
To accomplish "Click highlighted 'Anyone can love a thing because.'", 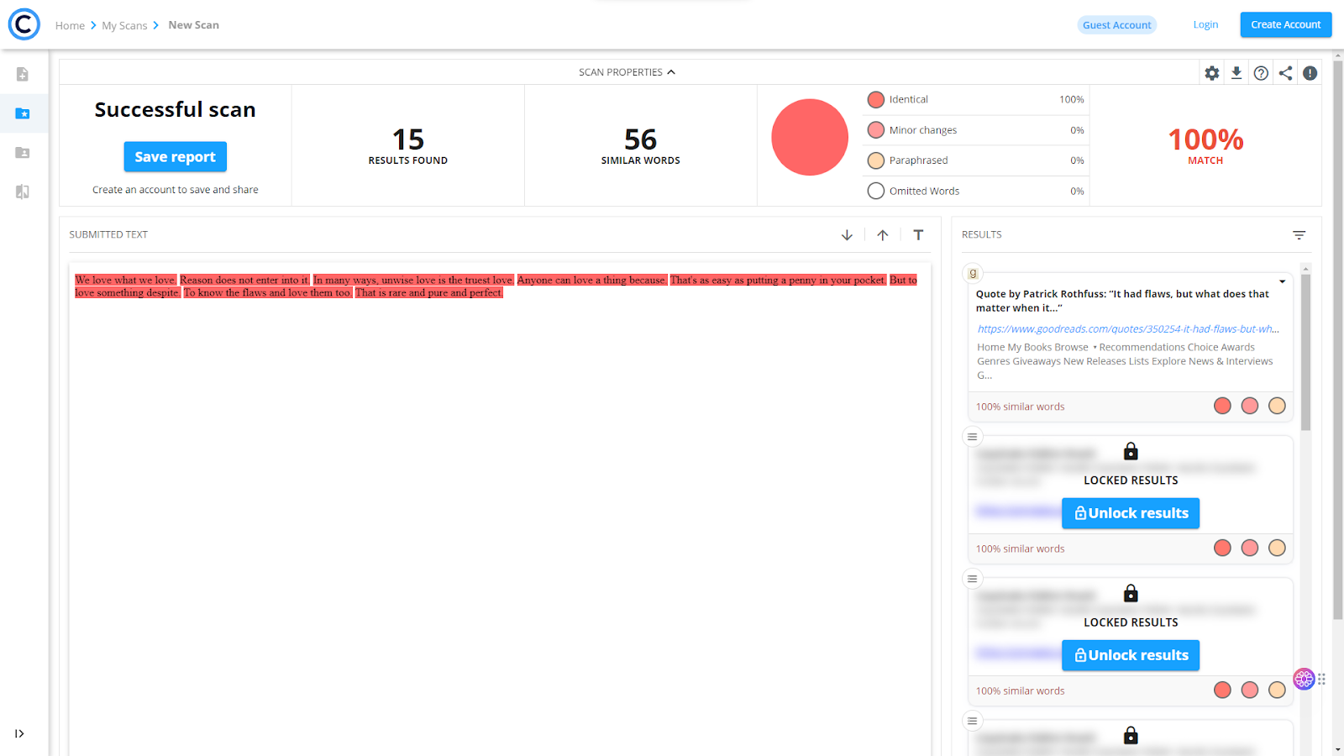I will click(x=592, y=281).
